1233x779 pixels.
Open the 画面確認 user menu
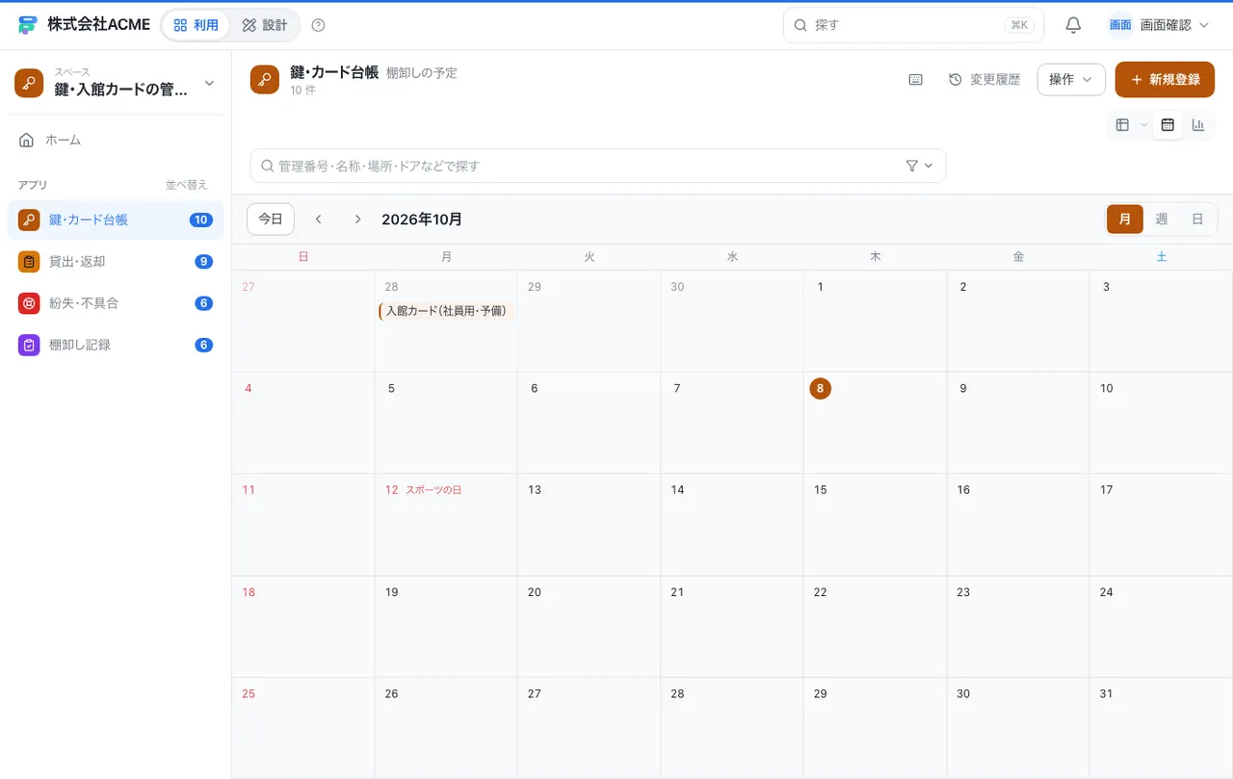point(1159,25)
